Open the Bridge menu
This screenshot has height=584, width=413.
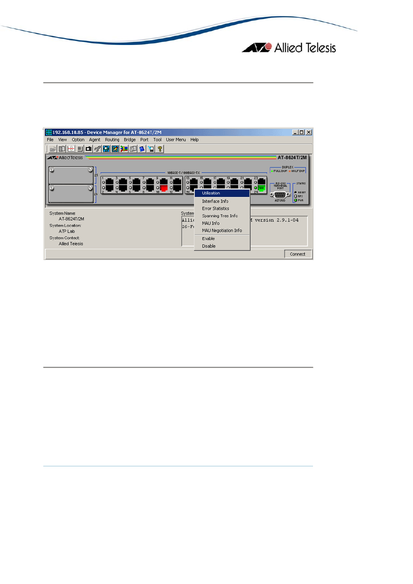click(x=129, y=140)
